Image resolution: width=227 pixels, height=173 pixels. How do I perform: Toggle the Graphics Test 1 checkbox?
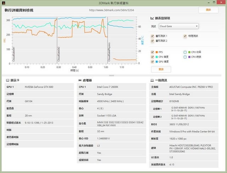tap(152, 36)
